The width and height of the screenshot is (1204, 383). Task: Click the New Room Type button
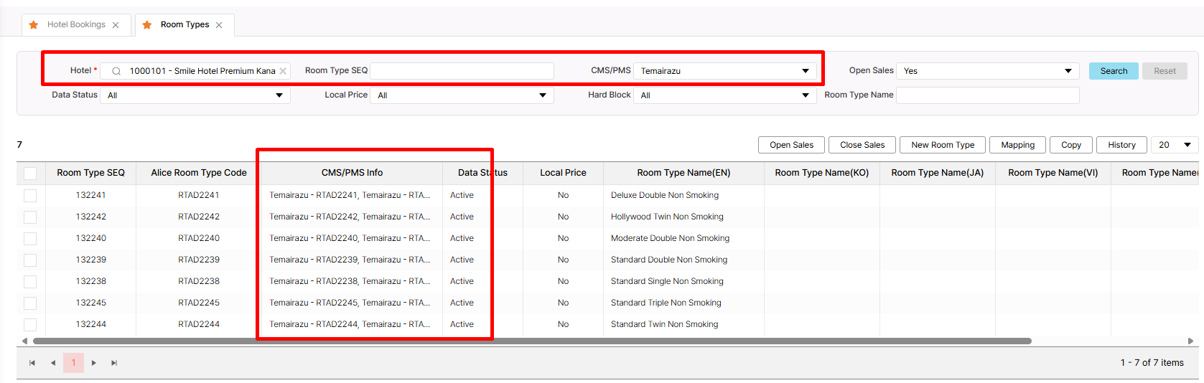[943, 145]
